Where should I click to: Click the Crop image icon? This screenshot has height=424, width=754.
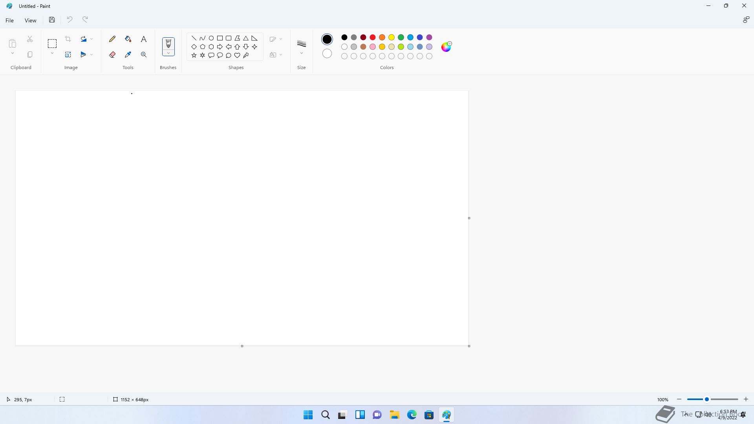pyautogui.click(x=68, y=39)
